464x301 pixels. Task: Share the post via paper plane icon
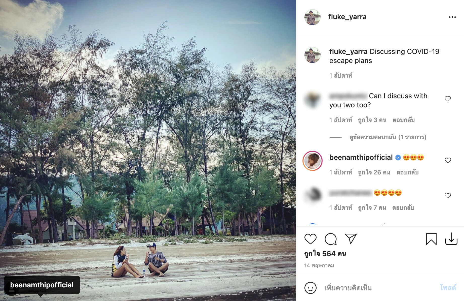point(351,239)
